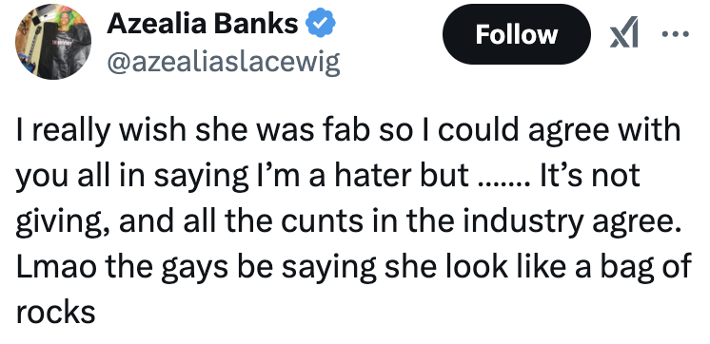Viewport: 710px width, 344px height.
Task: Click the word "wish" in first line
Action: [x=153, y=129]
